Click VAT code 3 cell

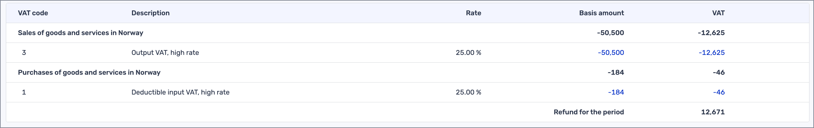coord(24,53)
